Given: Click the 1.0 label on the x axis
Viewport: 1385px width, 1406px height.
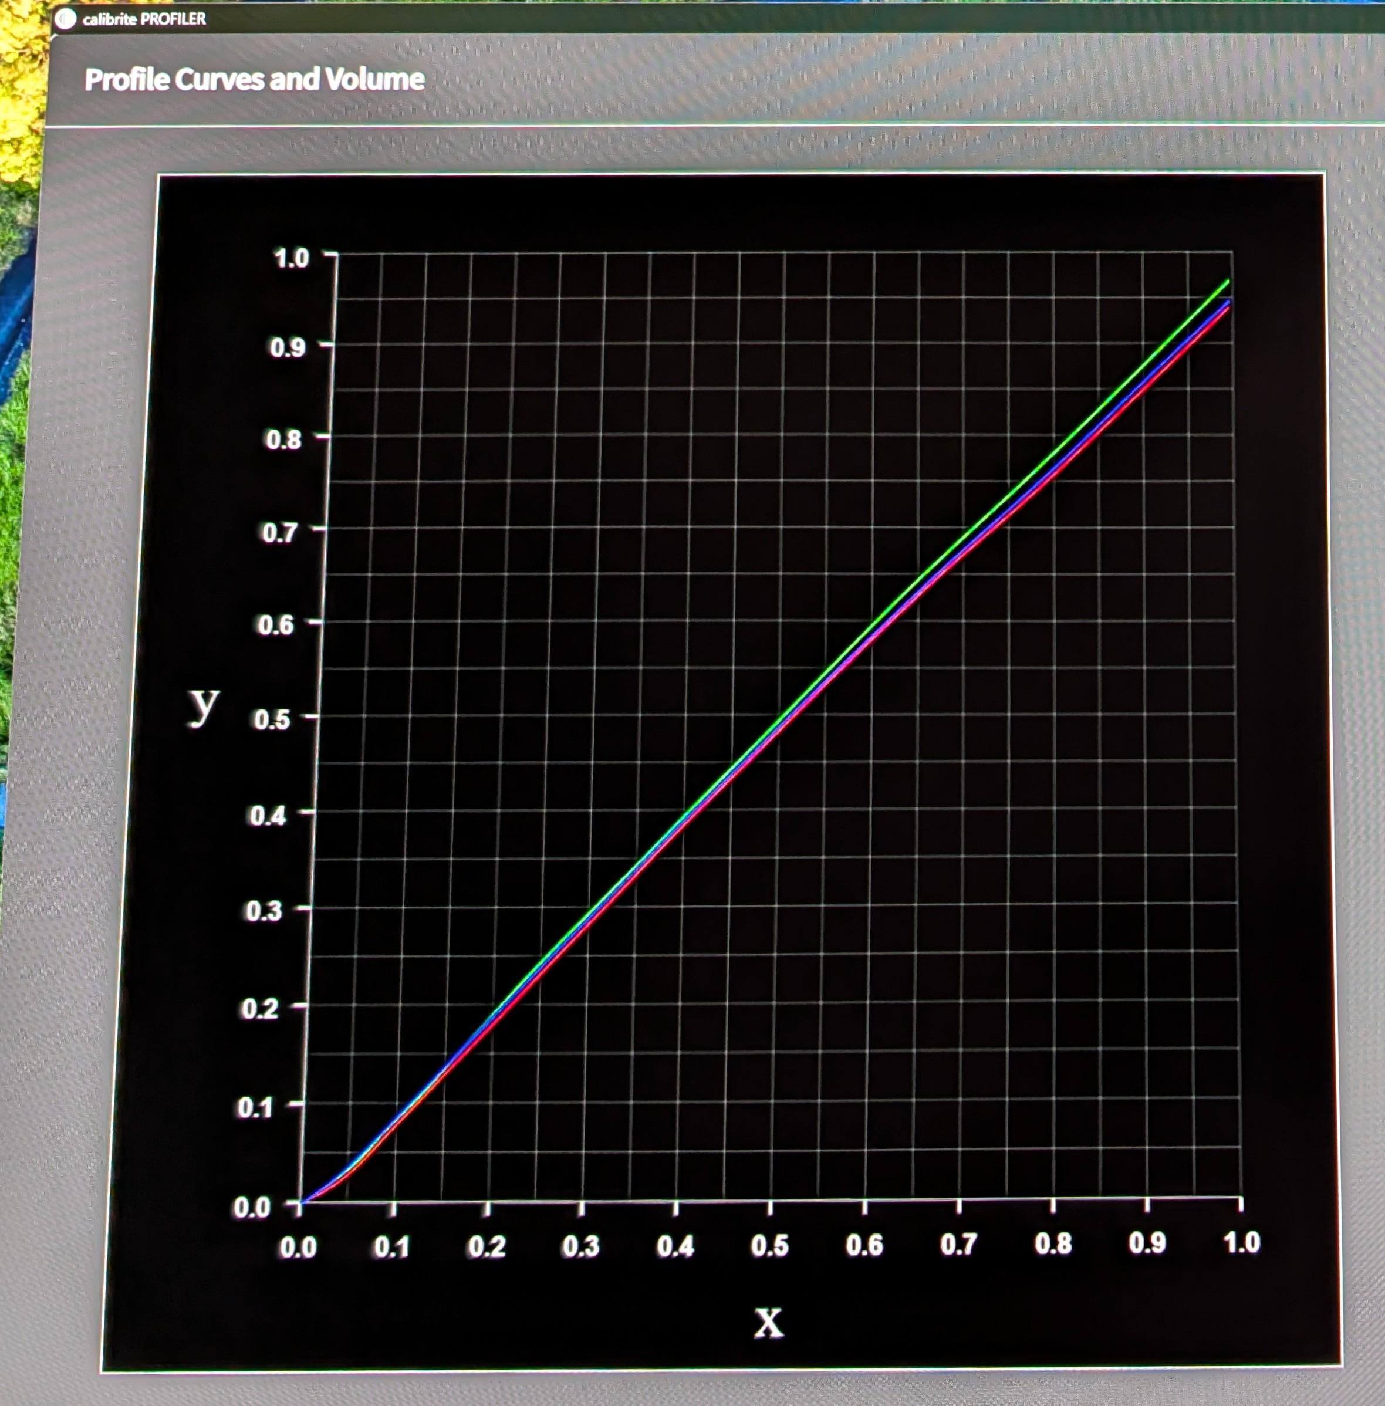Looking at the screenshot, I should pos(1241,1242).
